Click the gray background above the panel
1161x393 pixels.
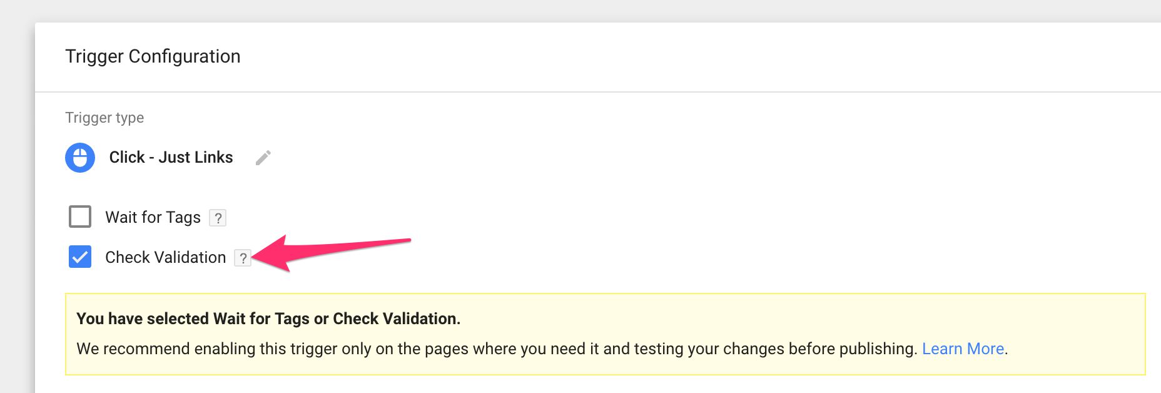[580, 11]
